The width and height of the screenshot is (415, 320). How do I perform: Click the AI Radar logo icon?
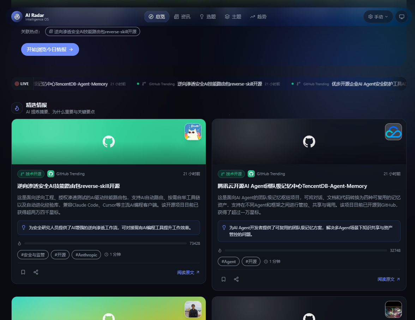[17, 17]
